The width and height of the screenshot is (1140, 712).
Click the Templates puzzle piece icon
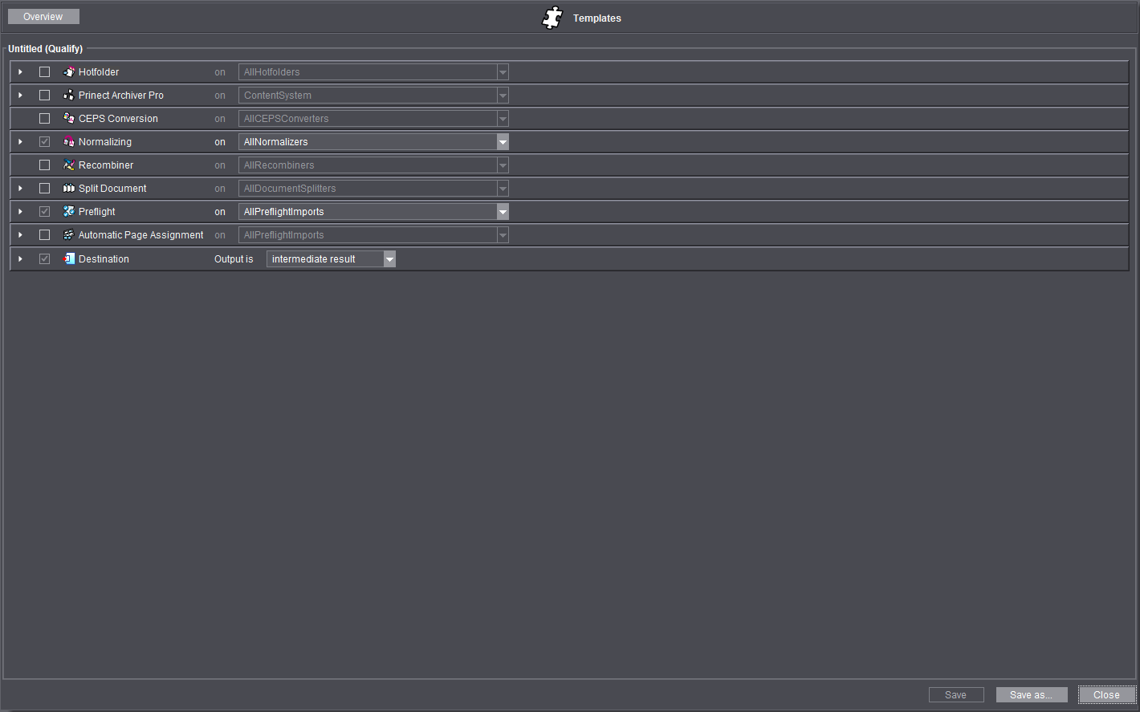552,18
